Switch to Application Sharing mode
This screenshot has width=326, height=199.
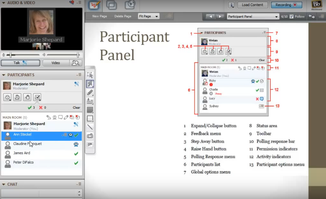(112, 5)
